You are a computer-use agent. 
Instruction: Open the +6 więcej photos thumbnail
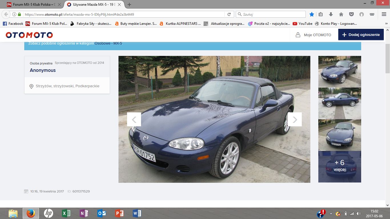point(340,167)
